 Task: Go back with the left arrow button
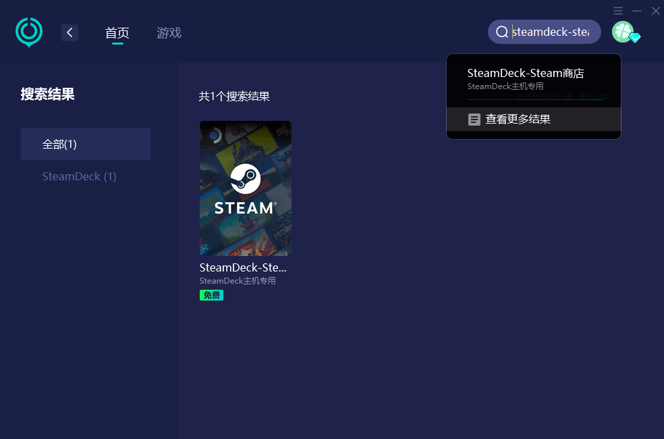coord(70,32)
